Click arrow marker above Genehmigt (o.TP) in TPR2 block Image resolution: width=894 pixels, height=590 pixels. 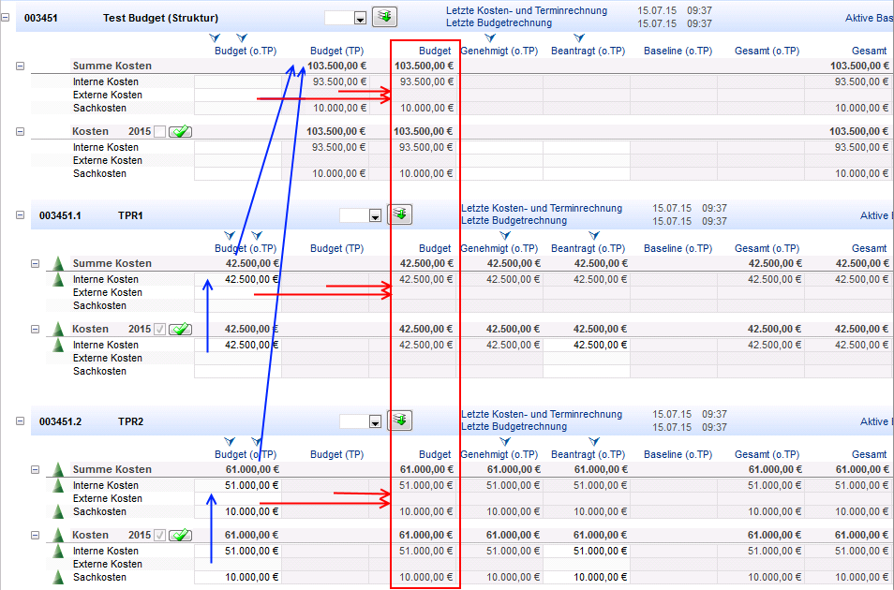click(x=504, y=441)
